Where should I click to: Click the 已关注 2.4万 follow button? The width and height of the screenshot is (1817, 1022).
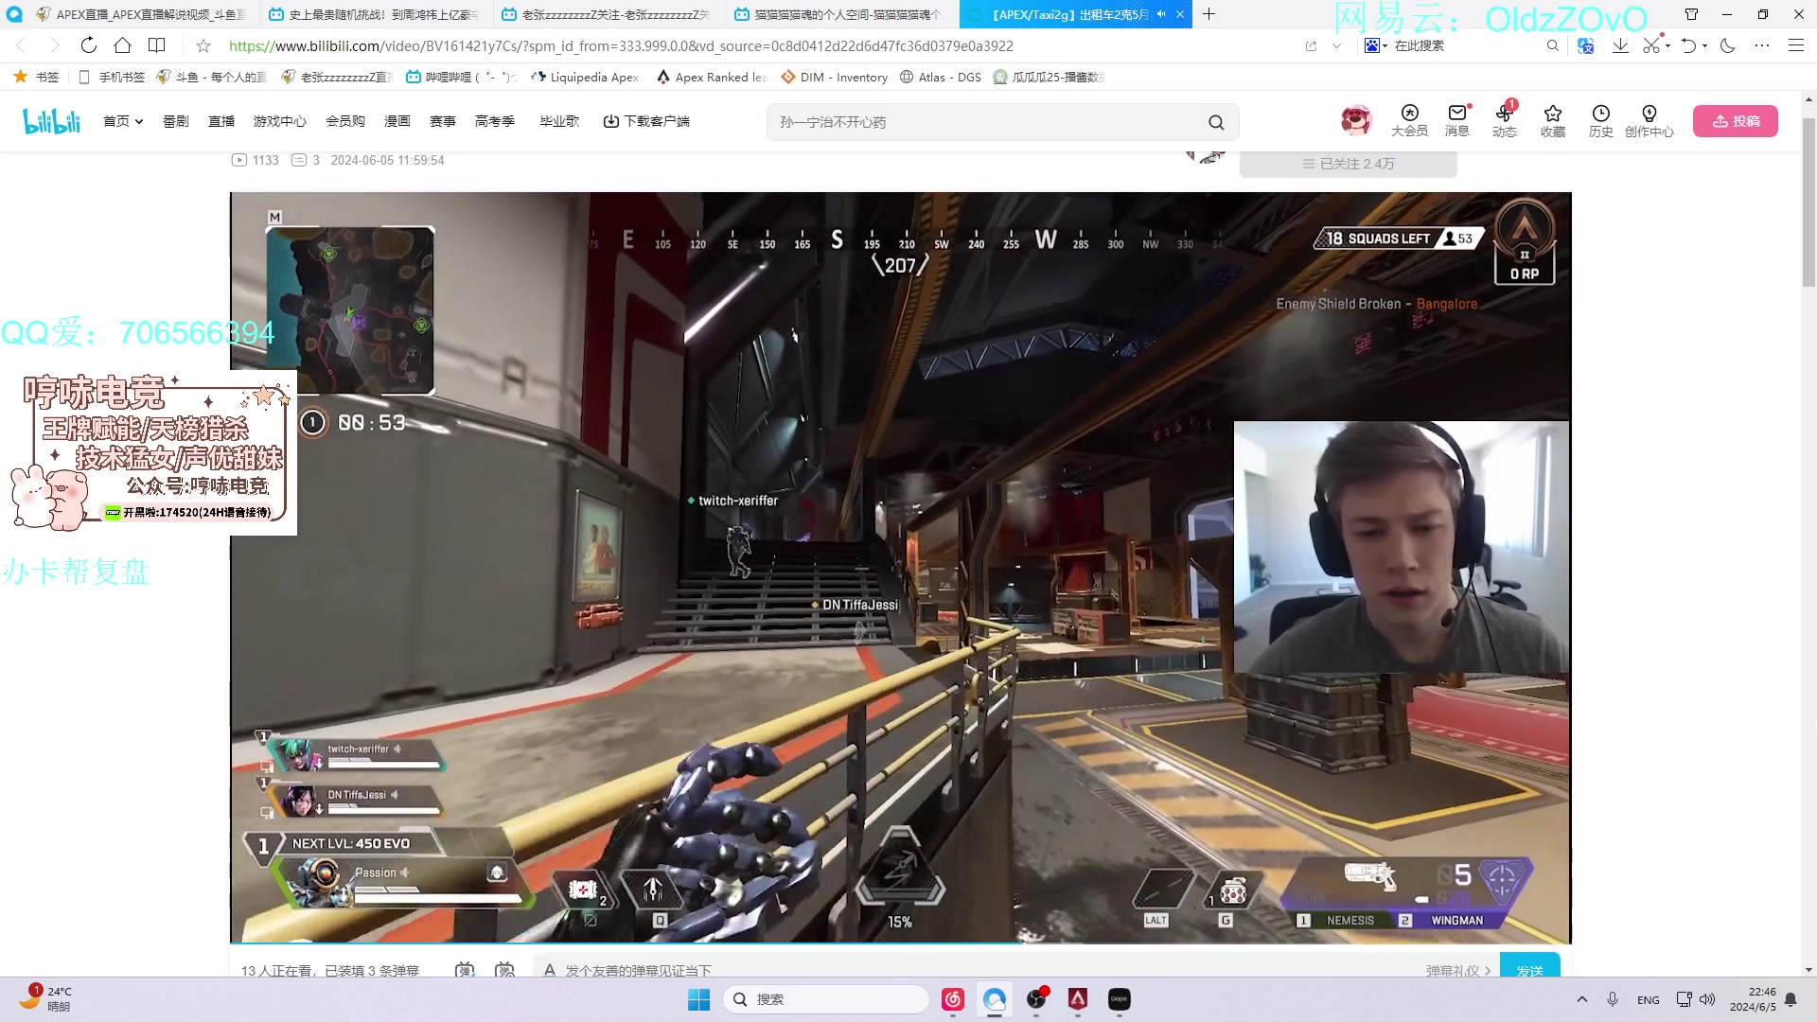tap(1348, 164)
